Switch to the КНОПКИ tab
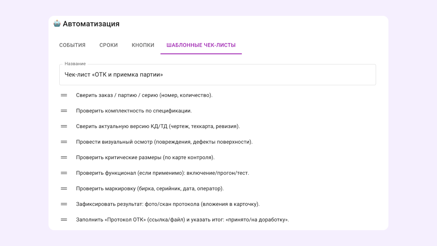 click(143, 45)
